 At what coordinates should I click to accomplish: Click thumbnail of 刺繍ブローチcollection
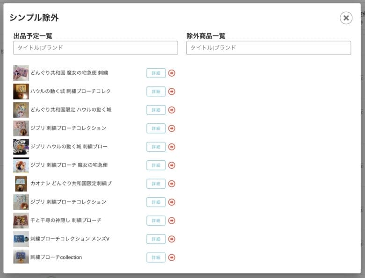point(21,257)
